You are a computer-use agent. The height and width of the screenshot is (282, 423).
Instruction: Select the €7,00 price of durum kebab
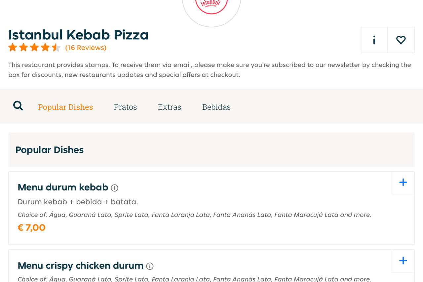pyautogui.click(x=31, y=228)
